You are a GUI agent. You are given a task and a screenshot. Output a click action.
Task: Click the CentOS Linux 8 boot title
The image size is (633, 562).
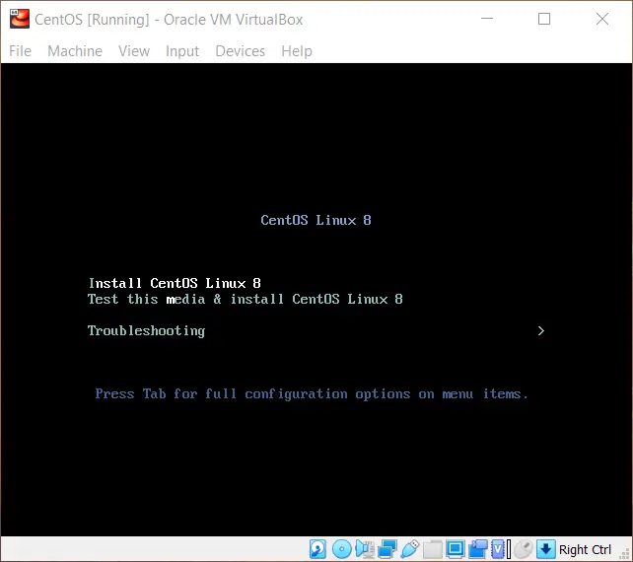coord(316,220)
